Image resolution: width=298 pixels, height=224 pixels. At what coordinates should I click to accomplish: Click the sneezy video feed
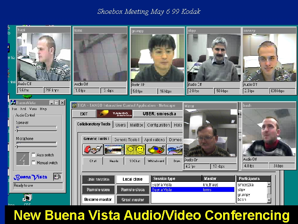(269, 57)
